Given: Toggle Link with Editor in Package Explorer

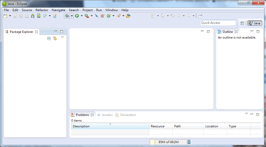Looking at the screenshot, I should 55,38.
